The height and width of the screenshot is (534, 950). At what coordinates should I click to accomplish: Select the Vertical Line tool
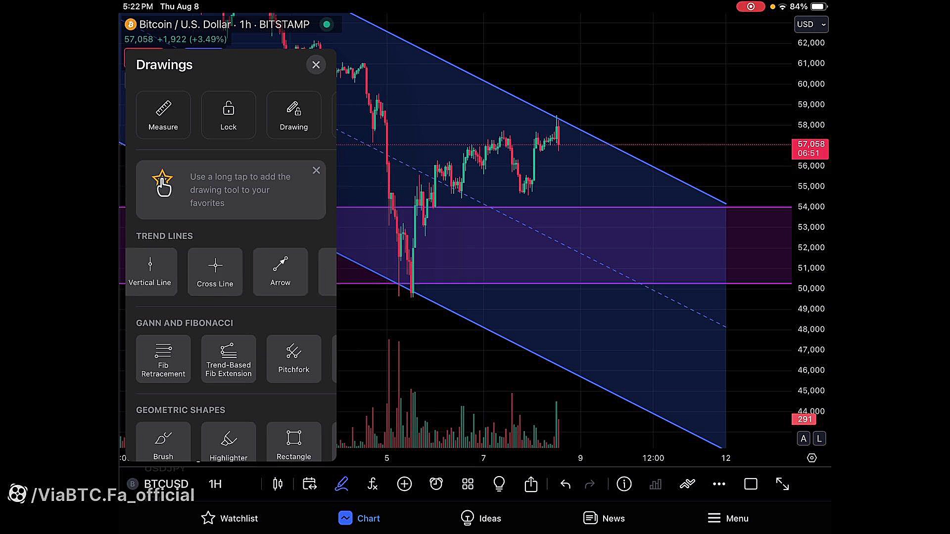pyautogui.click(x=150, y=272)
